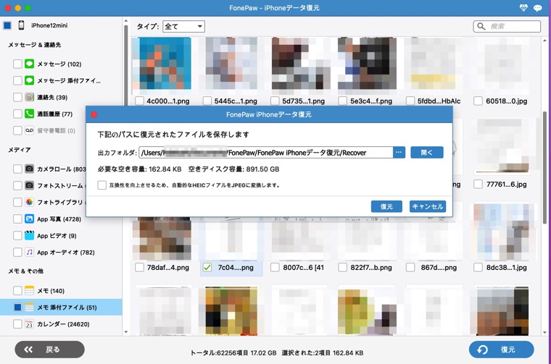551x364 pixels.
Task: Open the 4c000...1.png thumbnail
Action: click(x=162, y=64)
